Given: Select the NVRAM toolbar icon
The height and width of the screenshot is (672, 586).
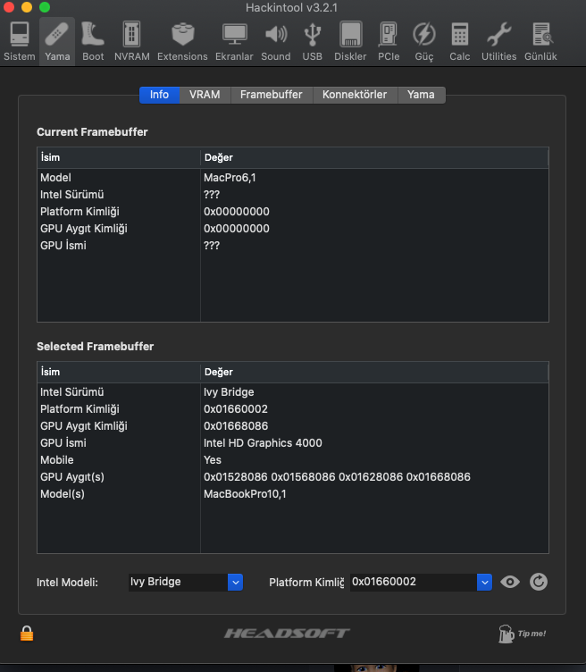Looking at the screenshot, I should click(132, 41).
